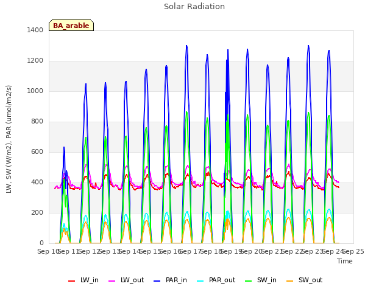Viewport: 390px width, 292px height.
Task: Click the 1400 y-axis tick label
Action: [35, 30]
